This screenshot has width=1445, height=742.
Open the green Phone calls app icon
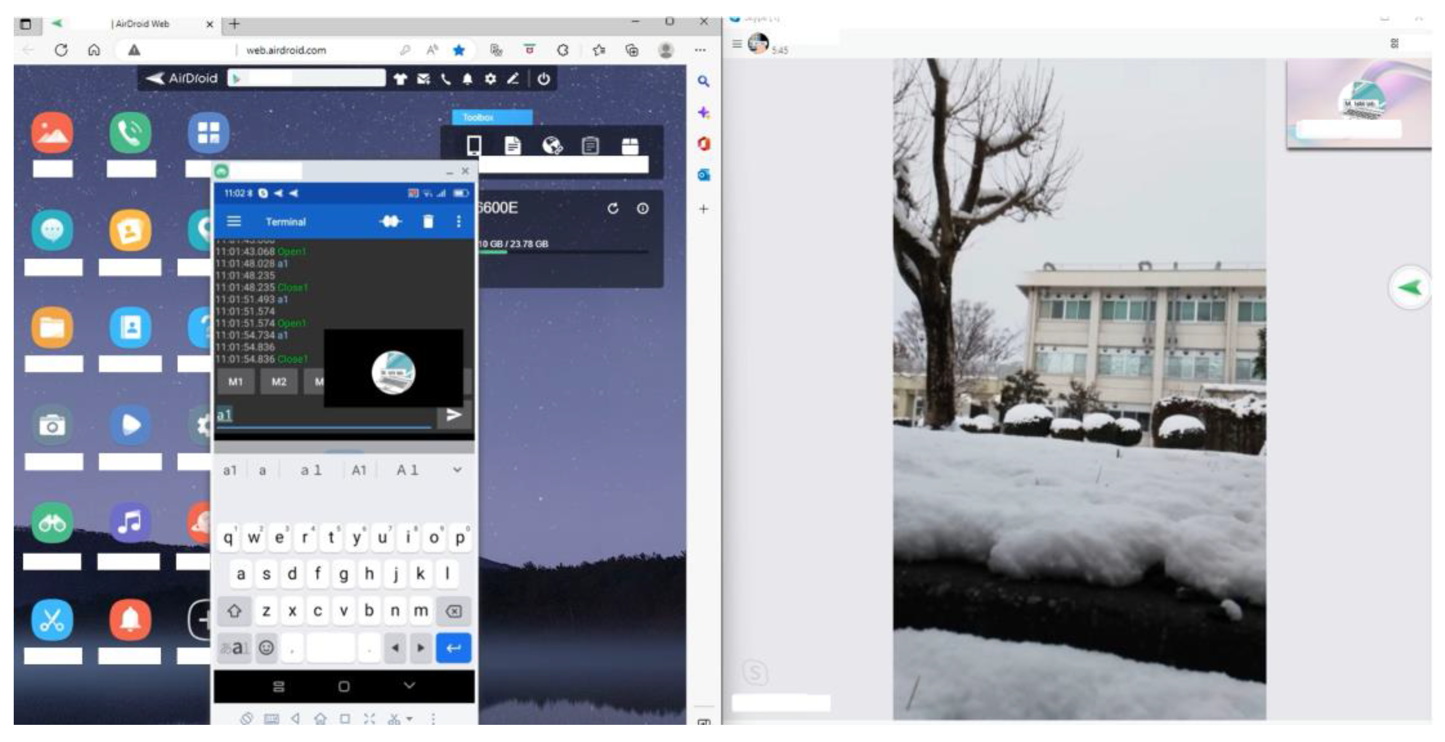pyautogui.click(x=130, y=133)
